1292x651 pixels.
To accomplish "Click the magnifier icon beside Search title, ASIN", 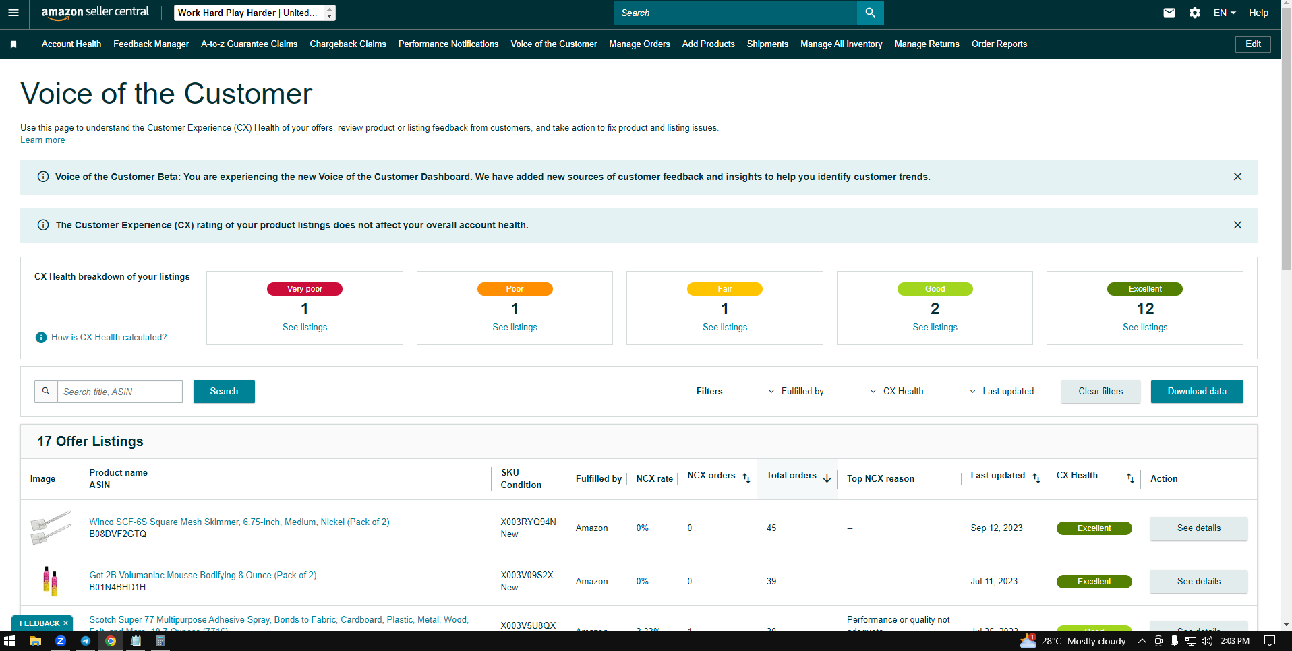I will [46, 392].
